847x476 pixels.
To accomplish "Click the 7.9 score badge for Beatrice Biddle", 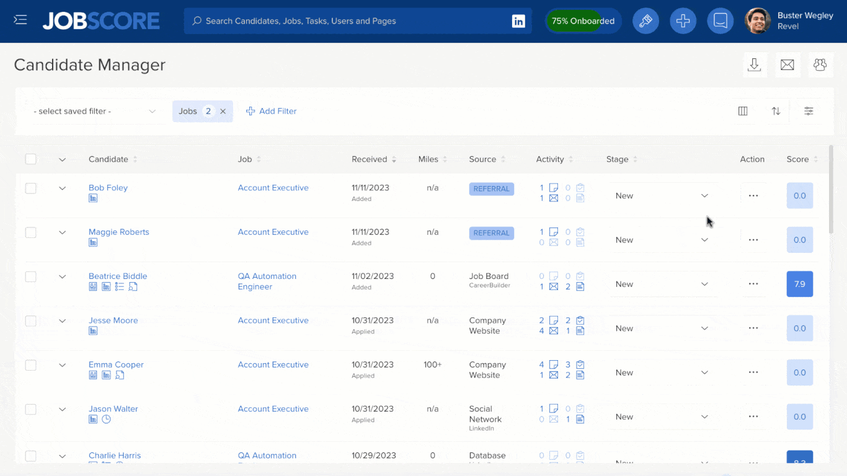I will pyautogui.click(x=800, y=284).
